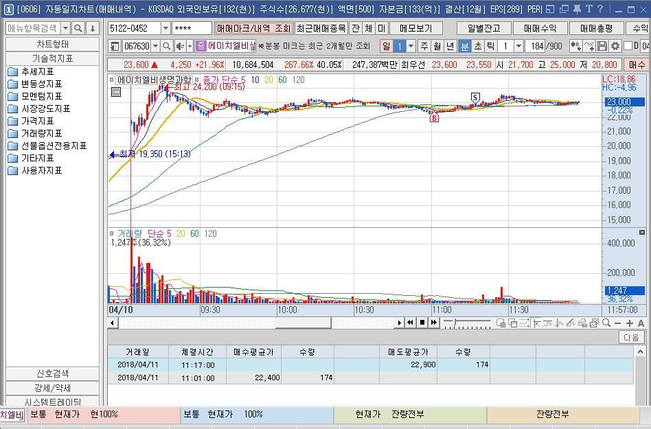Select the 주 (weekly) period toggle

click(424, 46)
